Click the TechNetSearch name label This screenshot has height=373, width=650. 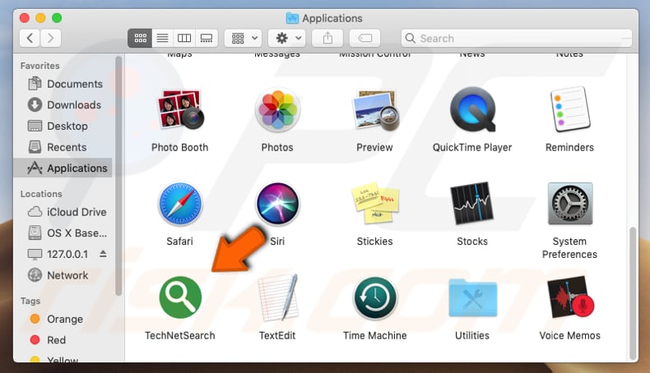click(x=180, y=336)
